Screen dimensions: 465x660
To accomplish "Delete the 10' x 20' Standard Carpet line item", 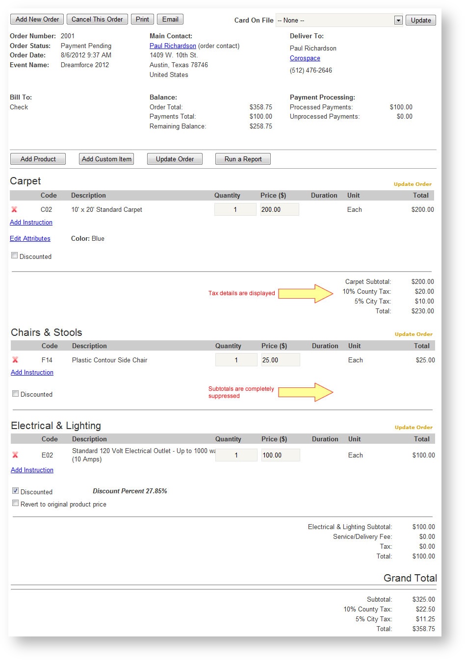I will coord(15,209).
